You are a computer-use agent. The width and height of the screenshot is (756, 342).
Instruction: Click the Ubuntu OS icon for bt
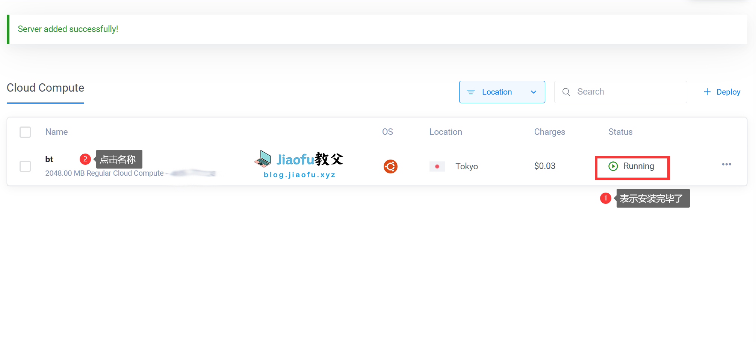point(390,166)
